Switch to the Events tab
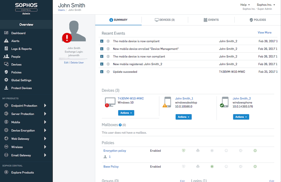 tap(211, 20)
